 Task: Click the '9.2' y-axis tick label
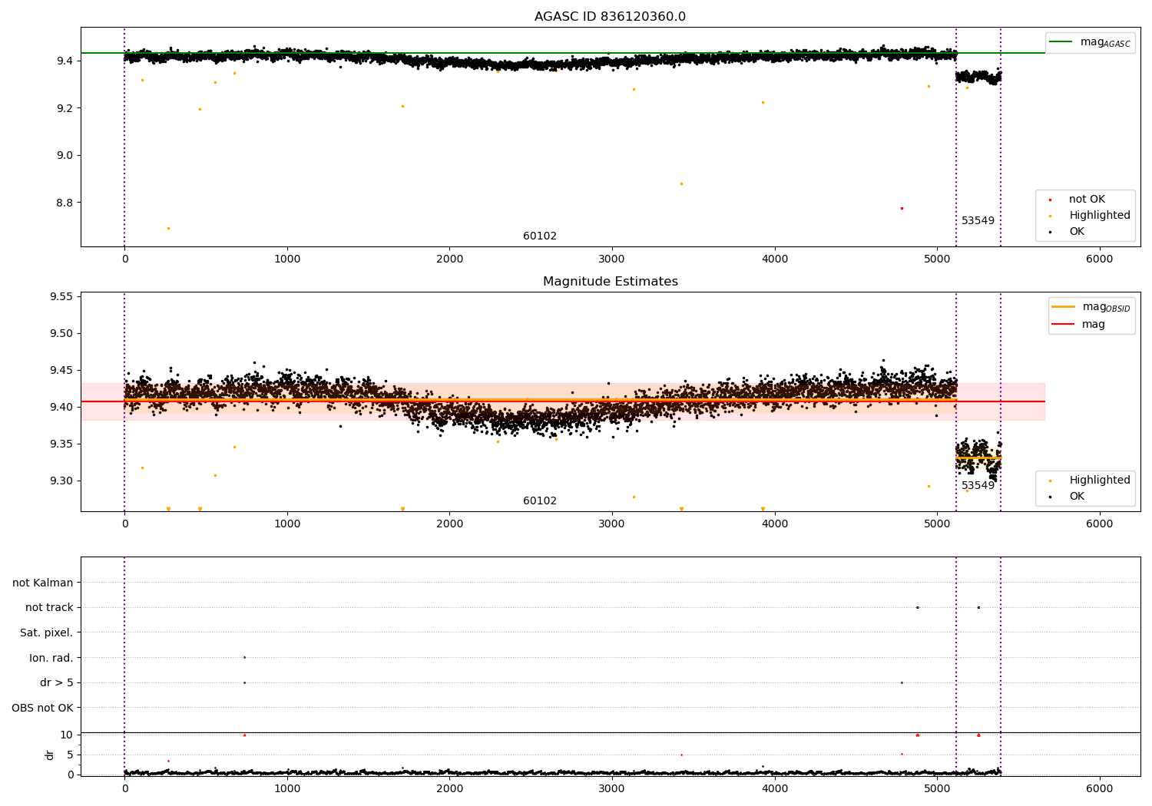click(x=65, y=108)
